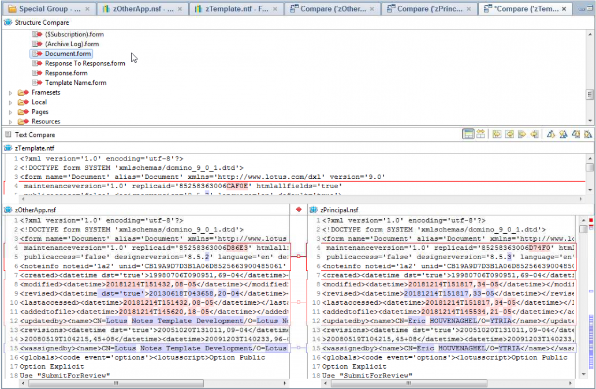Expand the Local tree node
This screenshot has height=389, width=596.
[10, 103]
